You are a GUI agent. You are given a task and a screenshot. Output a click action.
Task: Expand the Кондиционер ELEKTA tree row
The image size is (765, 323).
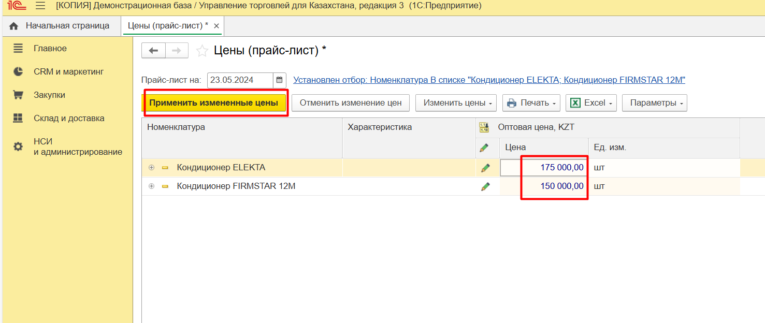[152, 168]
